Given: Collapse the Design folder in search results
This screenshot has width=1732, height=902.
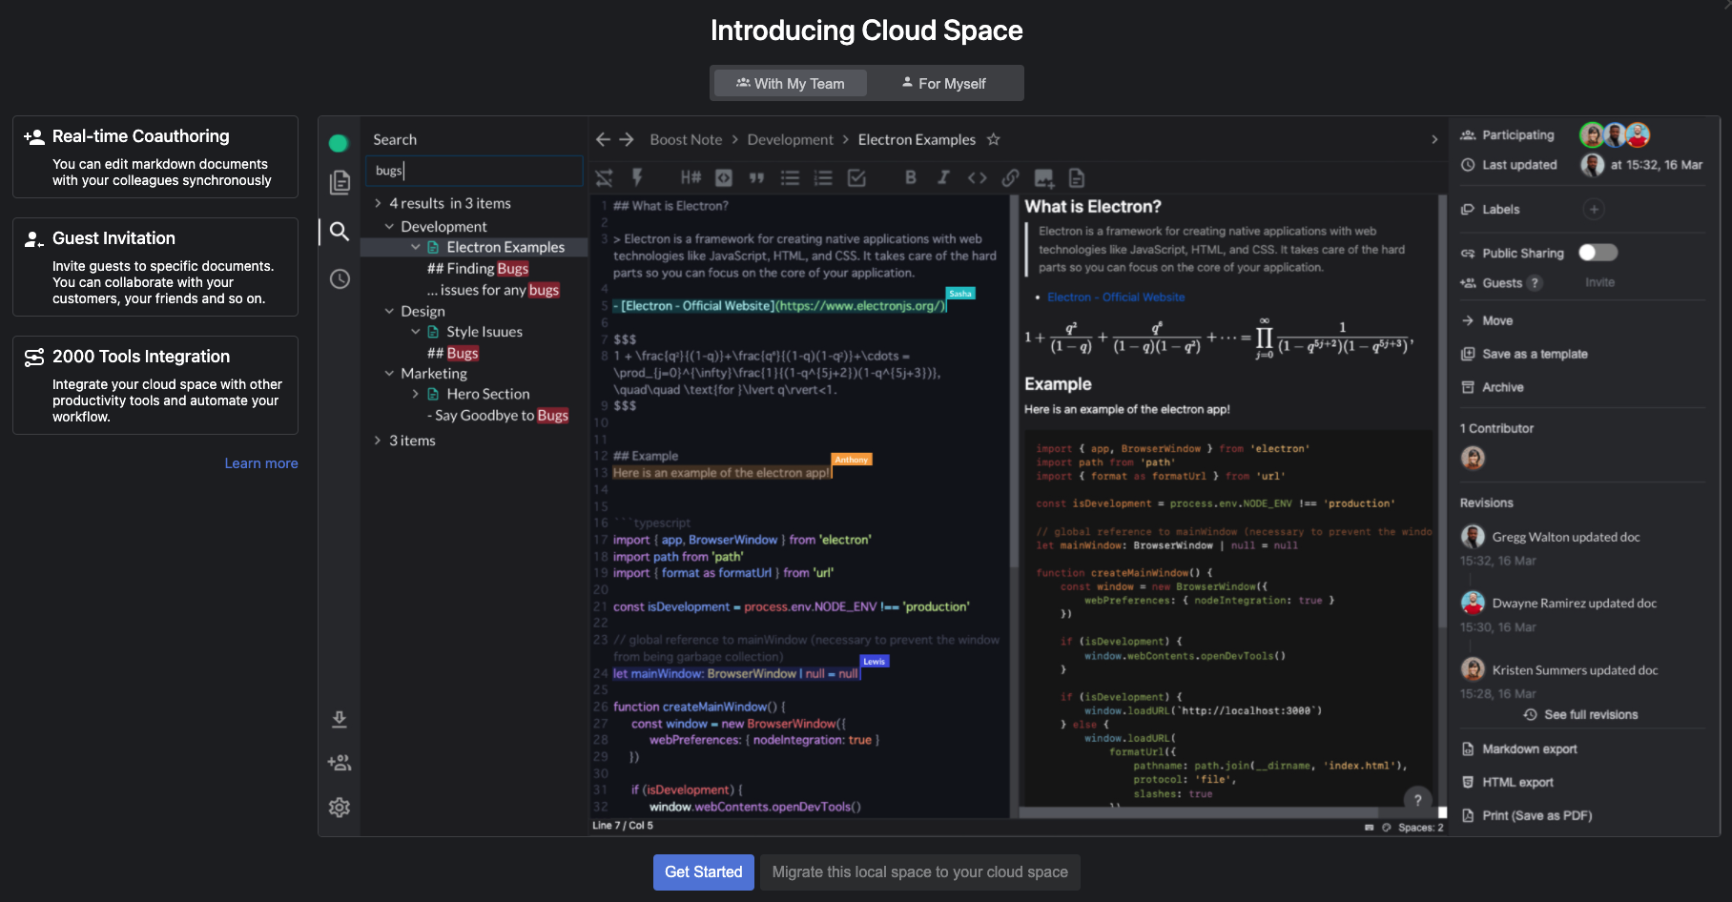Looking at the screenshot, I should [389, 312].
